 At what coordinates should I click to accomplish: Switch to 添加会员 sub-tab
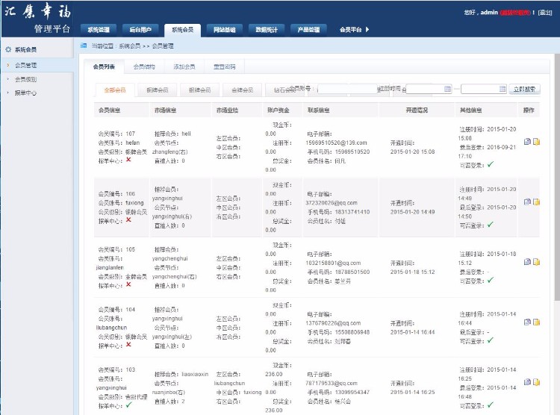(184, 66)
